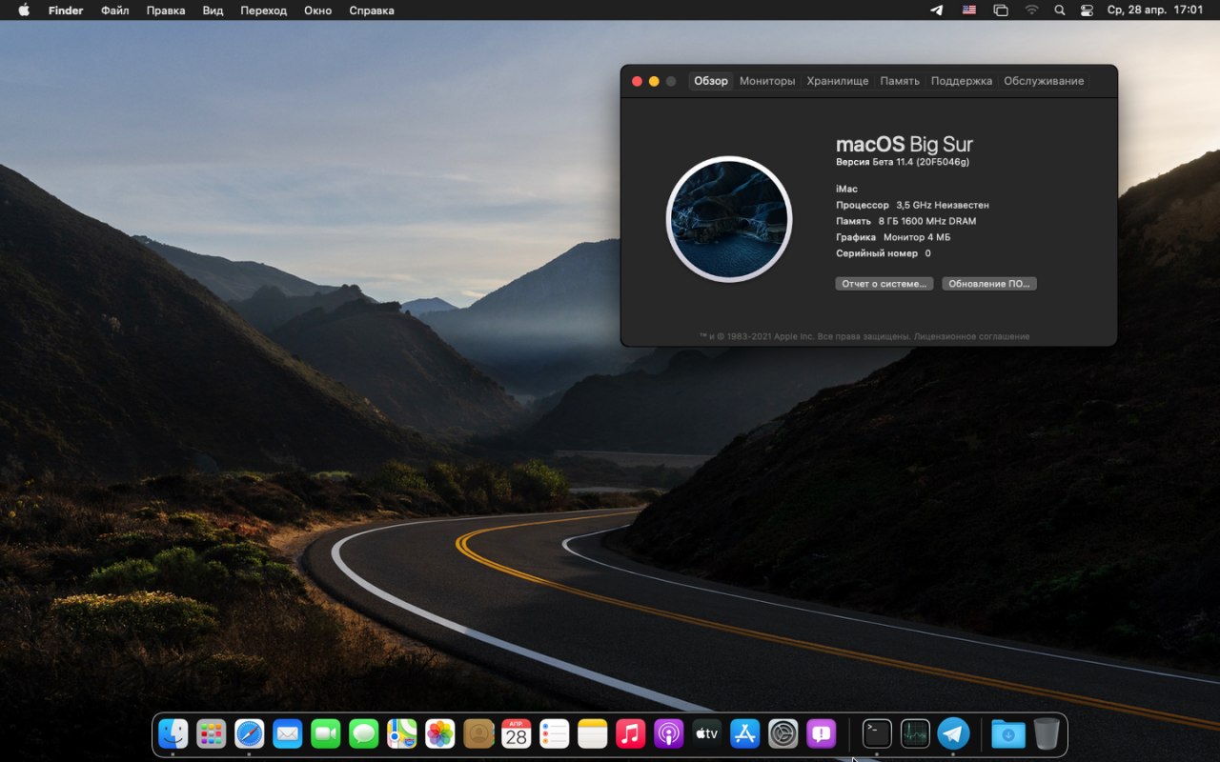This screenshot has height=762, width=1220.
Task: Launch Safari from the dock
Action: click(250, 733)
